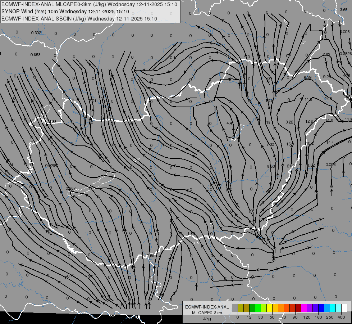Image resolution: width=352 pixels, height=324 pixels.
Task: Click map value 0.0526
Action: point(346,54)
